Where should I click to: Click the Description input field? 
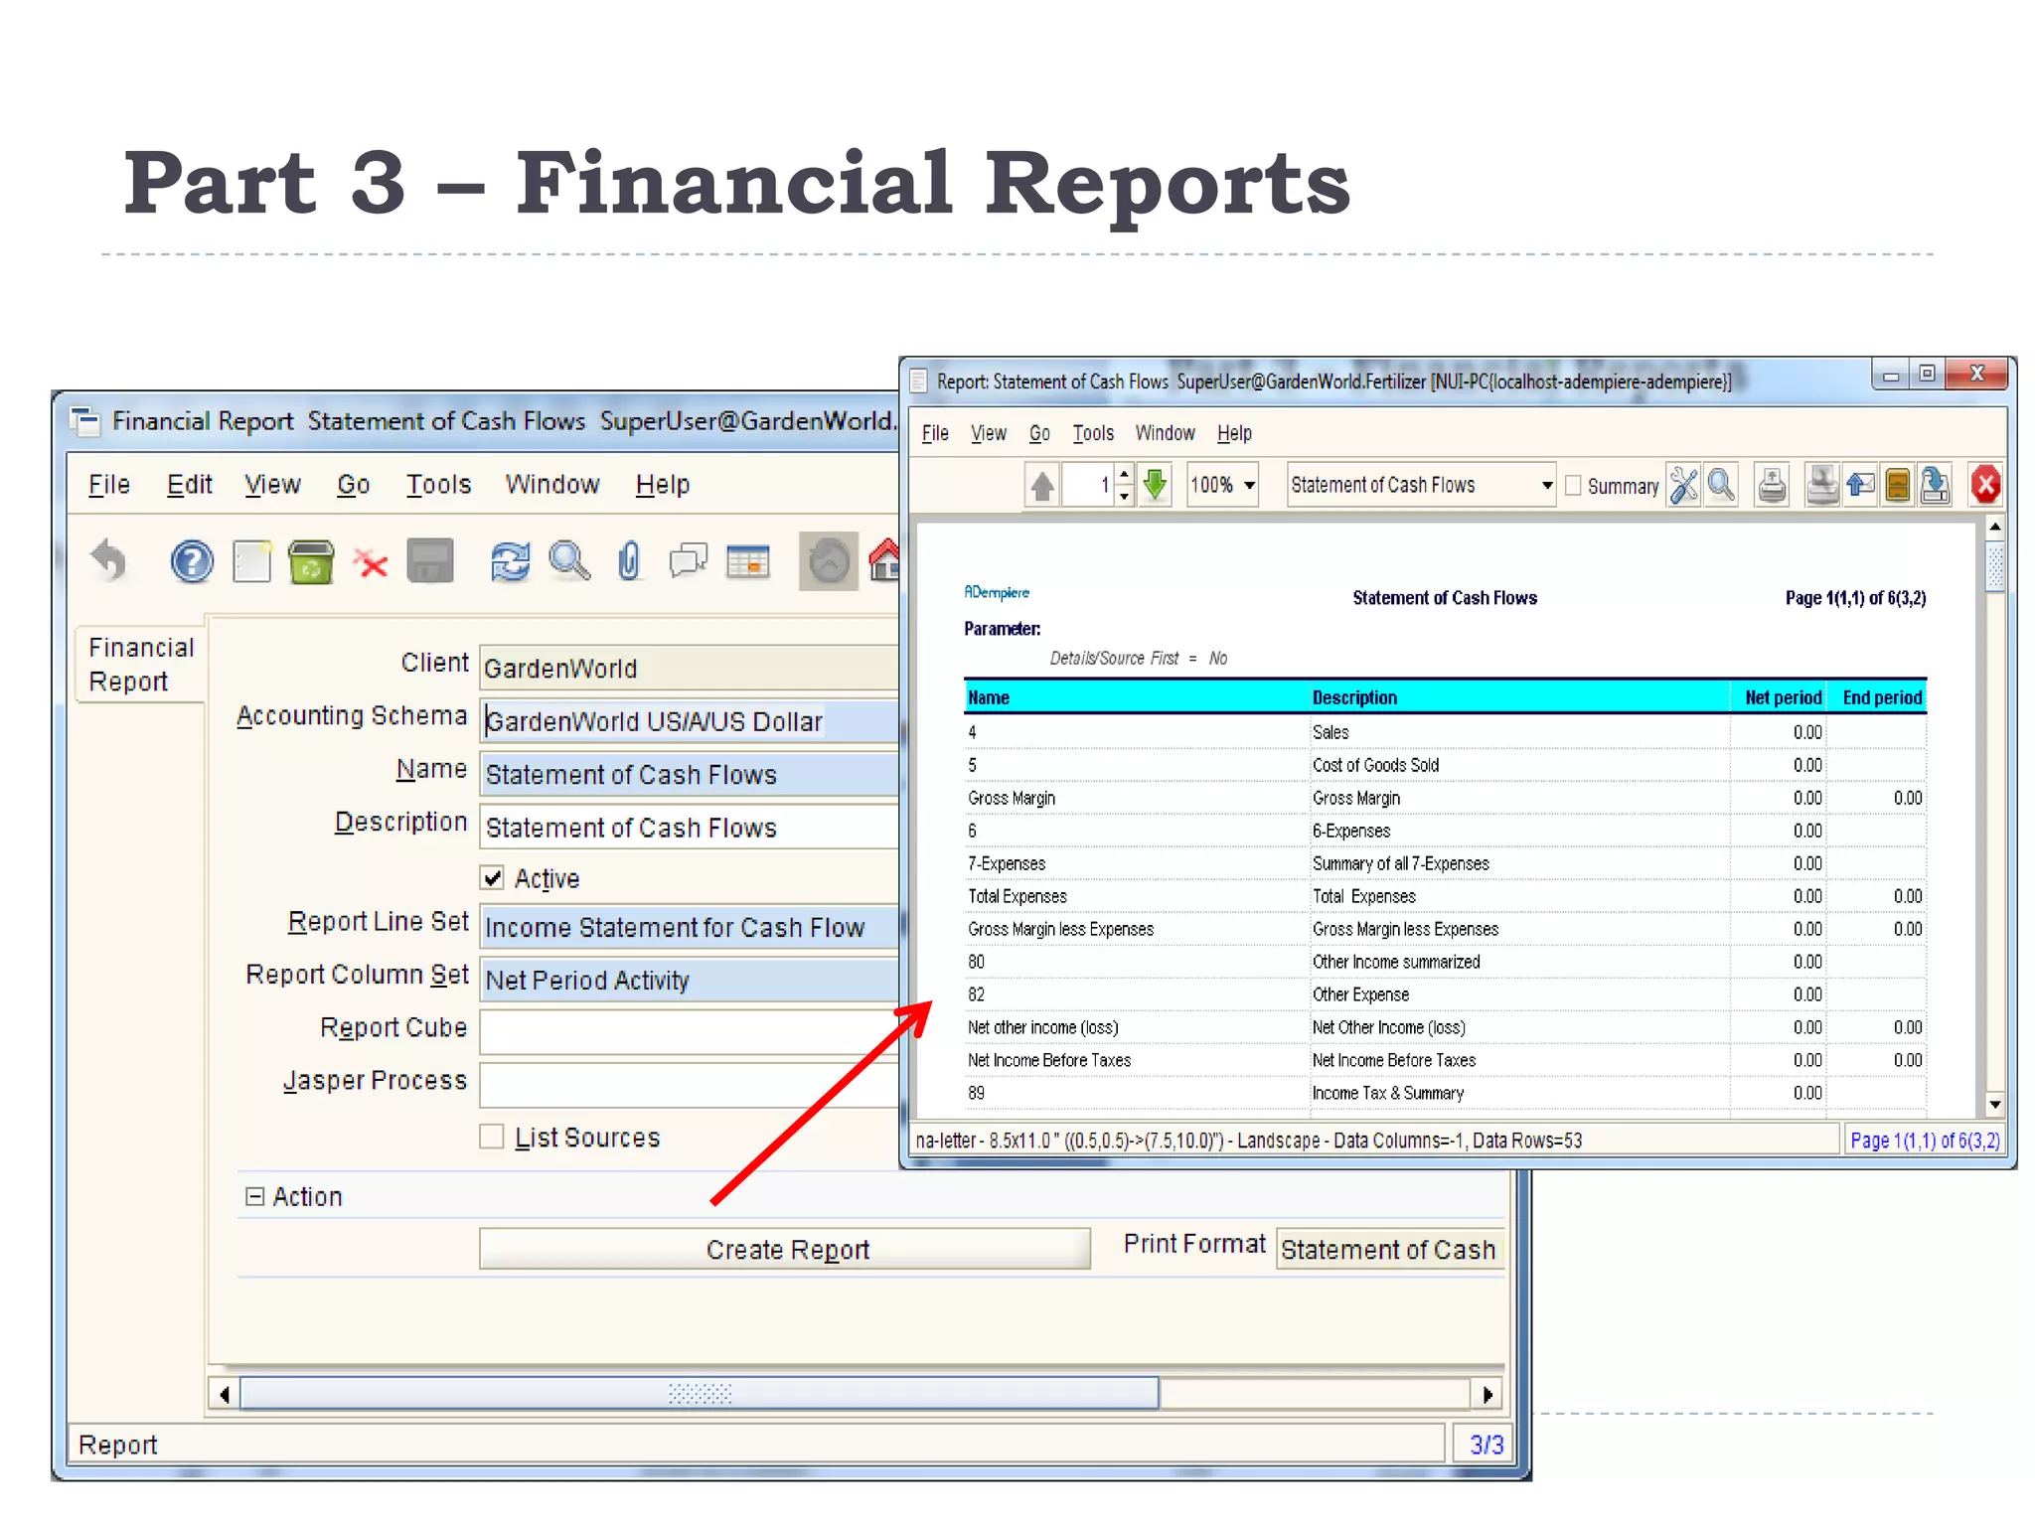[691, 827]
